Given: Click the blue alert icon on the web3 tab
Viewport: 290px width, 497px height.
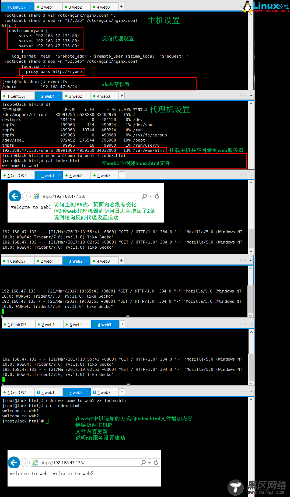Looking at the screenshot, I should pyautogui.click(x=94, y=392).
